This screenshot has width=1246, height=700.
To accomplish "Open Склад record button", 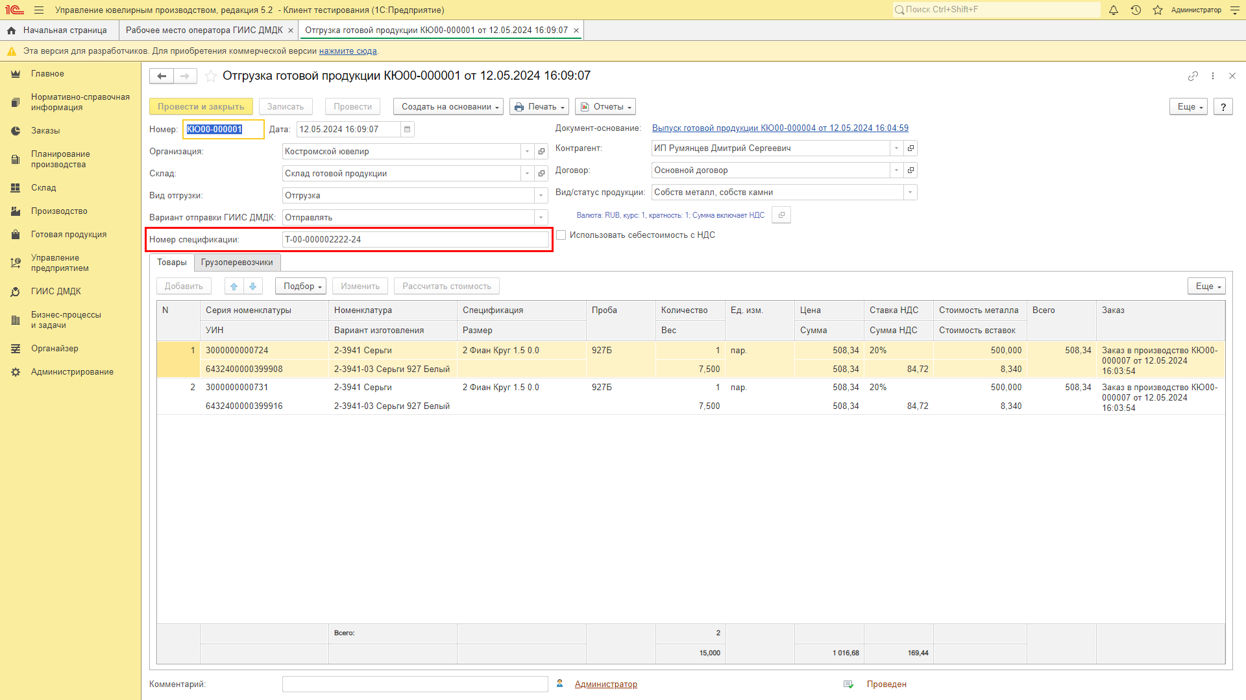I will [541, 173].
